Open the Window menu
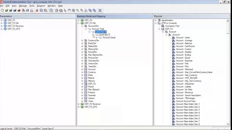 (x=51, y=6)
